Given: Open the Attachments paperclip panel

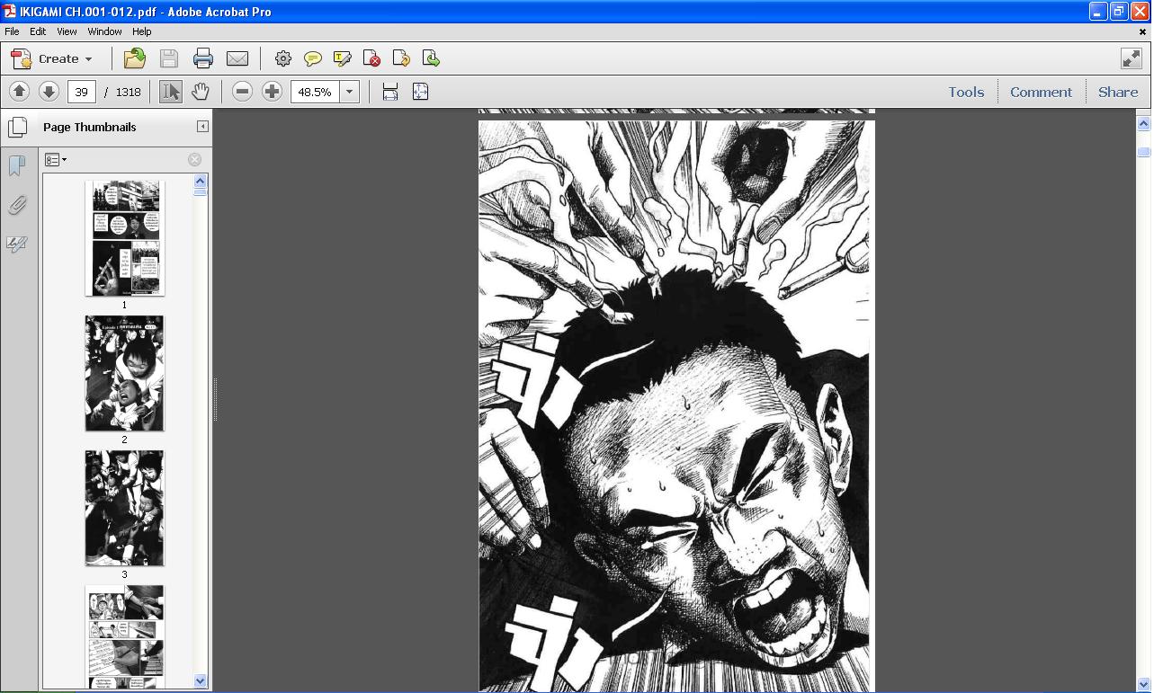Looking at the screenshot, I should coord(17,206).
